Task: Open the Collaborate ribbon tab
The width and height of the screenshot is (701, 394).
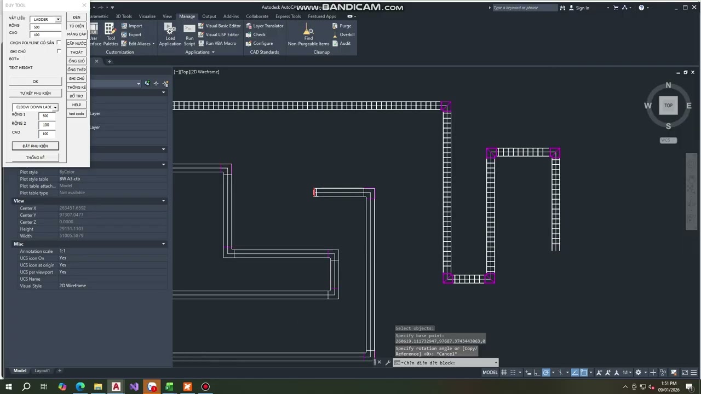Action: [257, 16]
